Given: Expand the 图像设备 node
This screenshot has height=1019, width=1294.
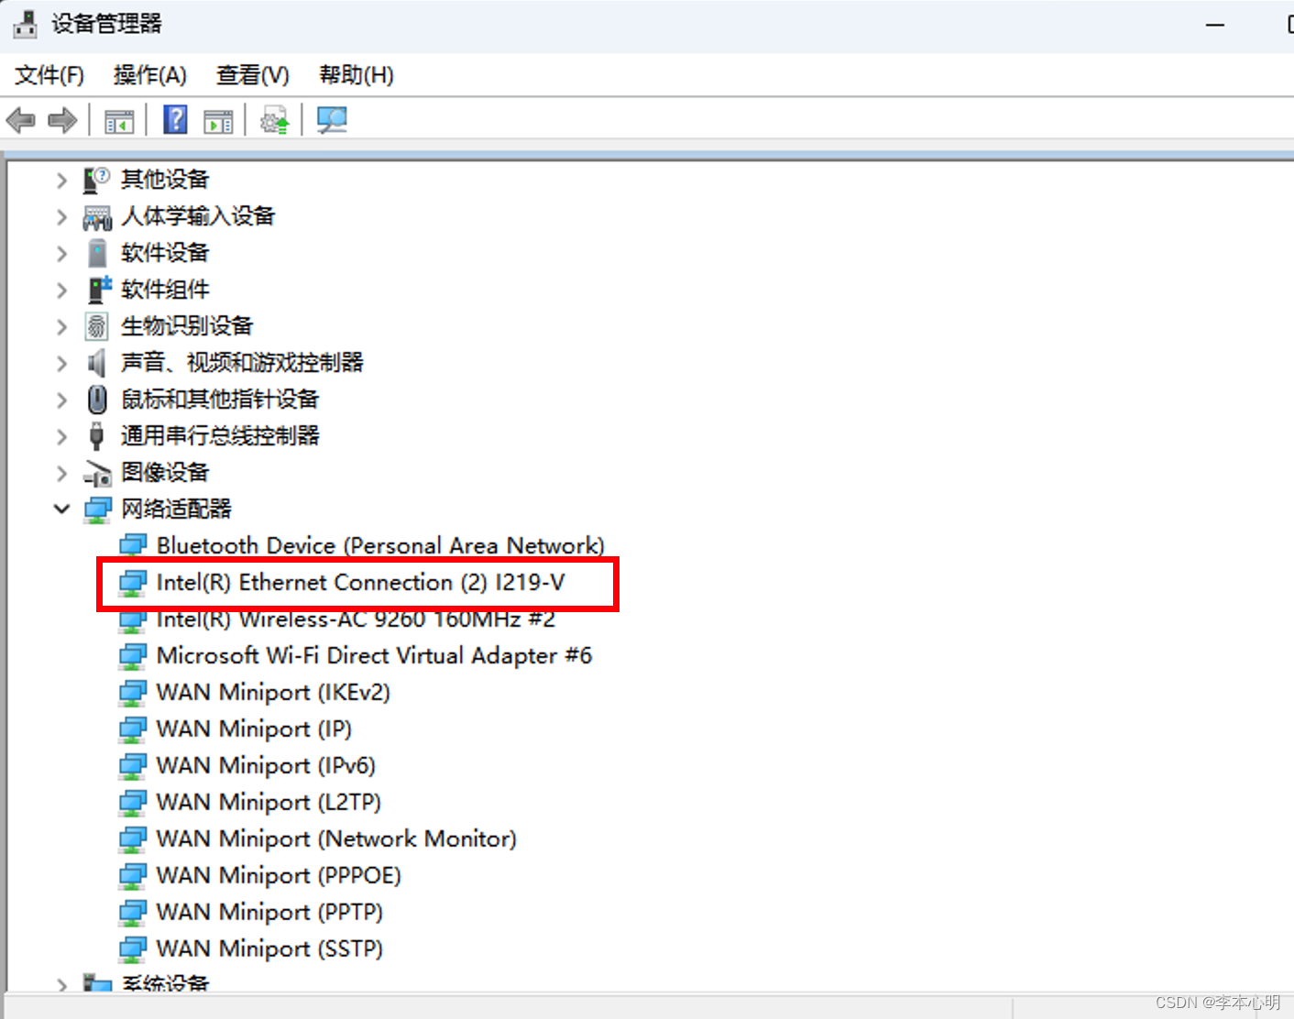Looking at the screenshot, I should tap(61, 474).
